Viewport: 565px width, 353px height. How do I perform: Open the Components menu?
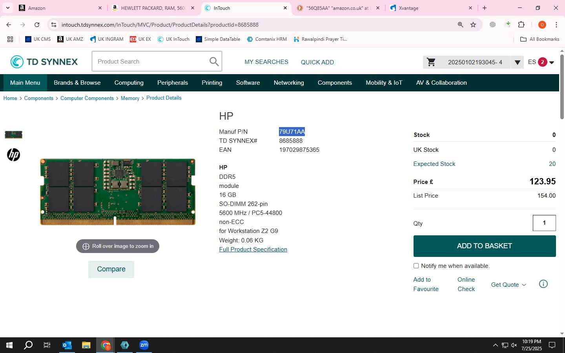(335, 83)
